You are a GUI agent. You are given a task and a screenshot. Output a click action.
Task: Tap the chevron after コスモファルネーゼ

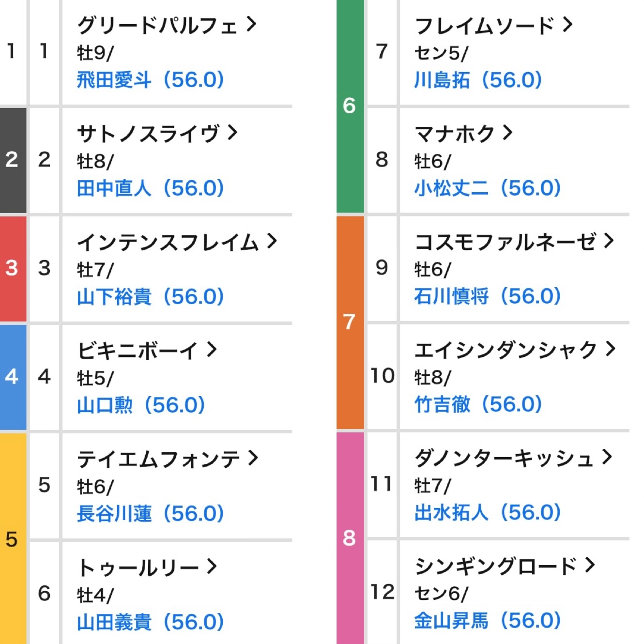pos(609,240)
